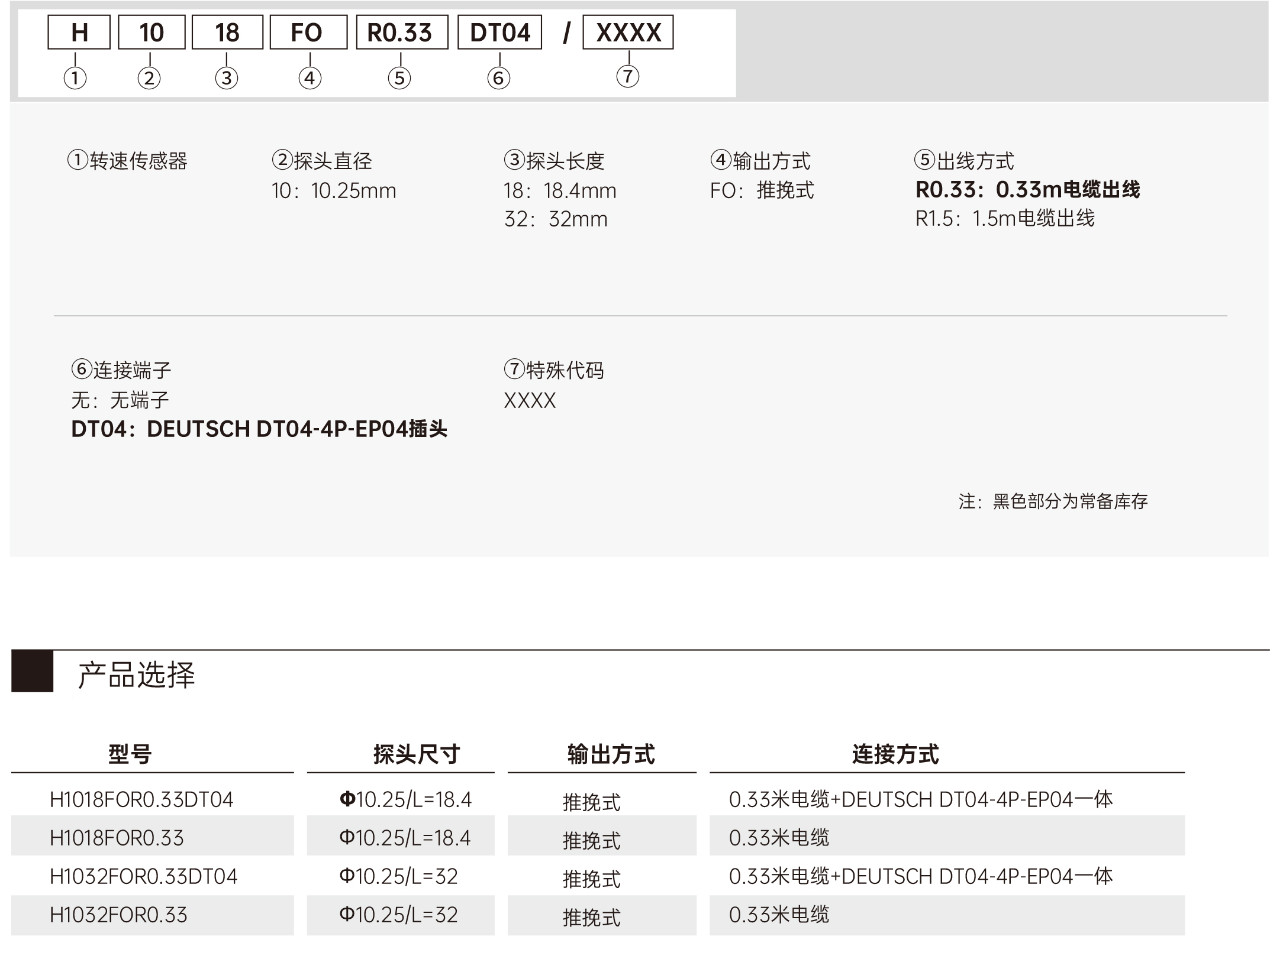Select the '⑤出线方式' heading

click(965, 161)
